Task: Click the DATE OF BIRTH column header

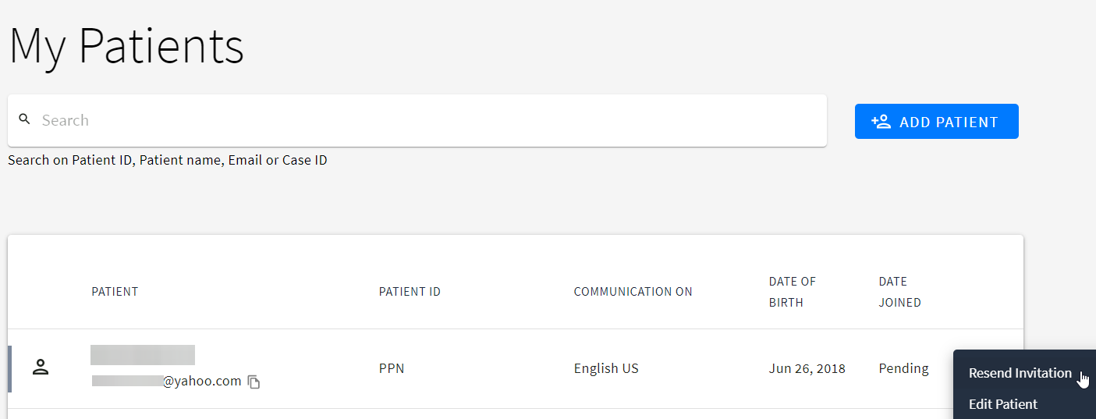Action: 792,292
